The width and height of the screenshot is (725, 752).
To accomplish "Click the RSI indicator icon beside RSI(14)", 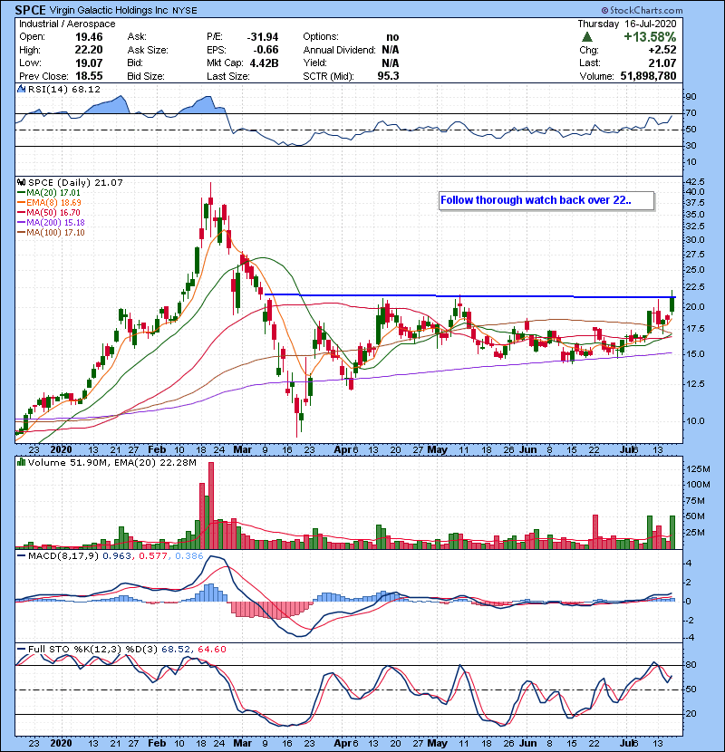I will 22,89.
